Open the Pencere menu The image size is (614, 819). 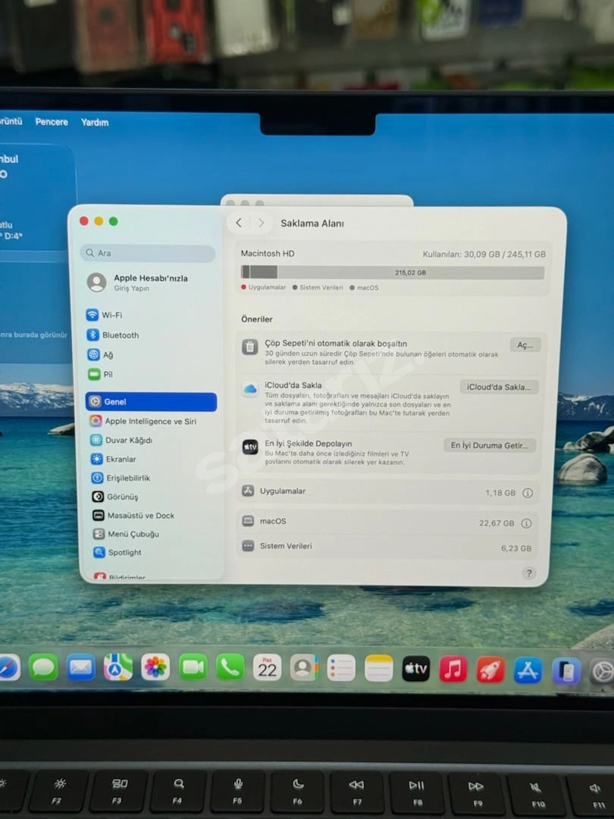tap(52, 121)
